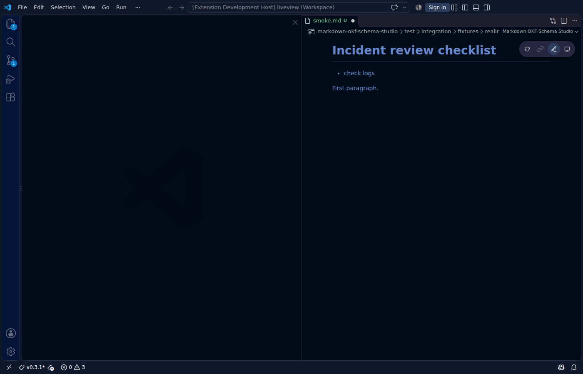
Task: Toggle the secondary side bar
Action: tap(487, 7)
